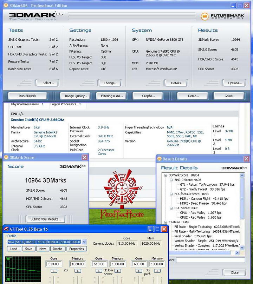The width and height of the screenshot is (253, 284).
Task: Click scroll down arrow in Result Details tree
Action: [x=242, y=247]
